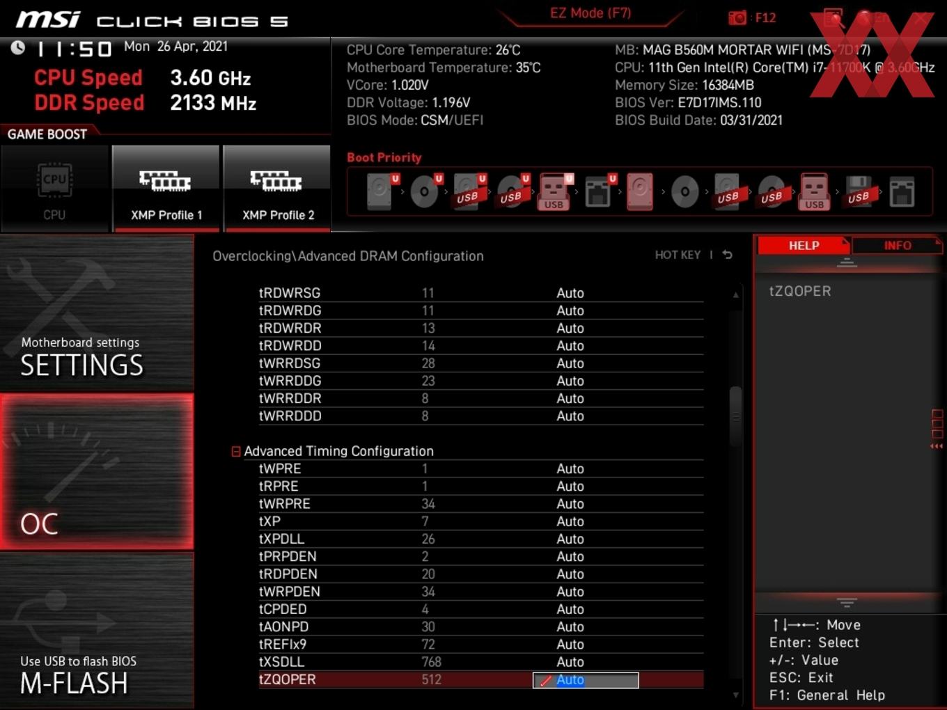Screen dimensions: 947x710
Task: Select the tAONPD timing row
Action: coord(481,626)
